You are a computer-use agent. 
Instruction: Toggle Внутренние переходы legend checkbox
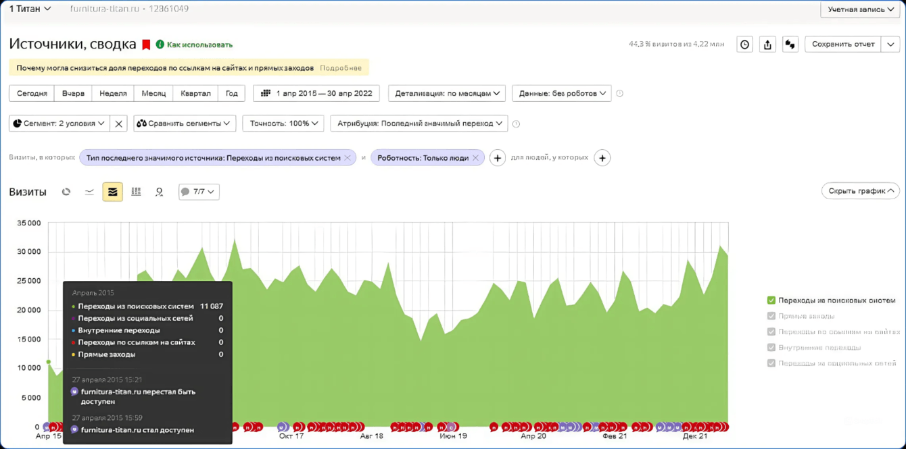pos(771,347)
